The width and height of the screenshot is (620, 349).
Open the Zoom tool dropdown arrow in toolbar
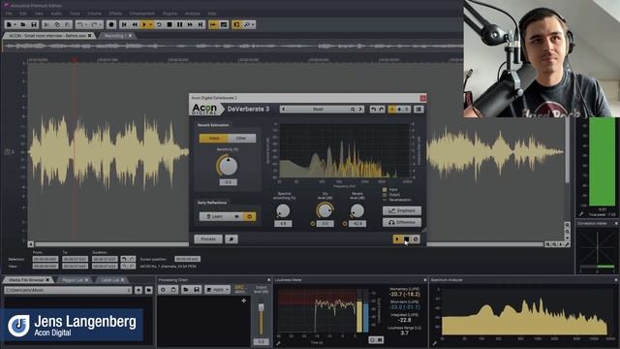point(253,24)
